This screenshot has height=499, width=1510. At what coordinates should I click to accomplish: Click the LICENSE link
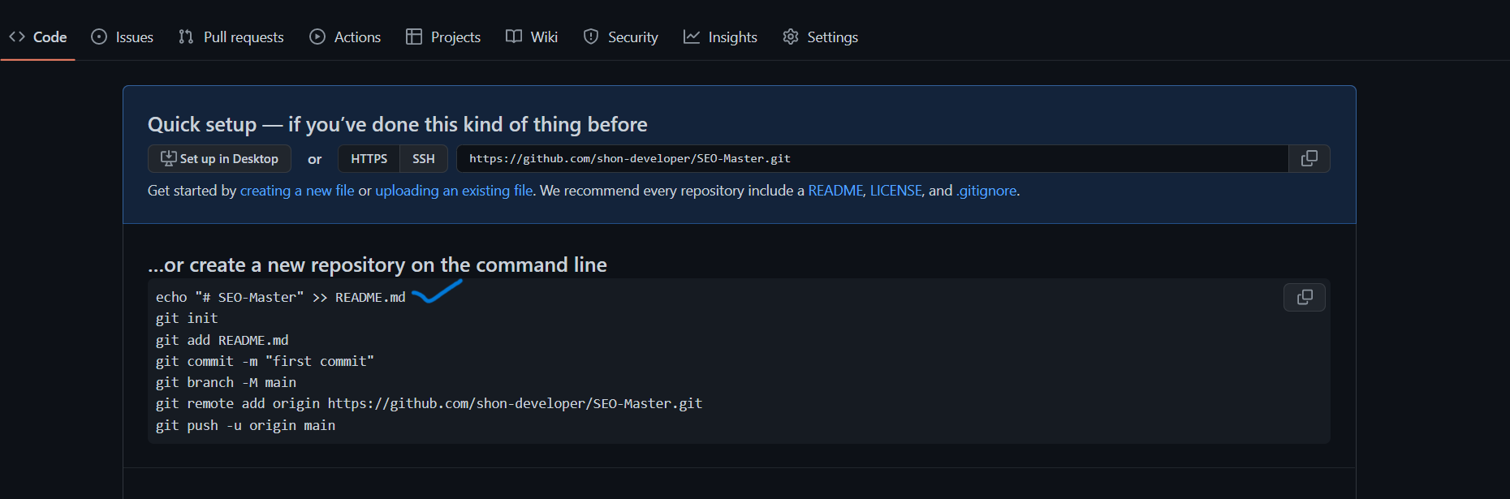[x=896, y=191]
